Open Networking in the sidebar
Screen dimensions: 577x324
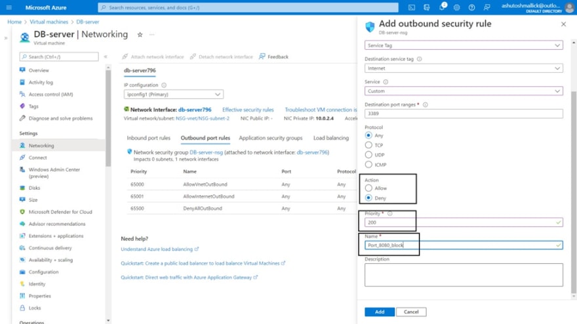pos(59,145)
